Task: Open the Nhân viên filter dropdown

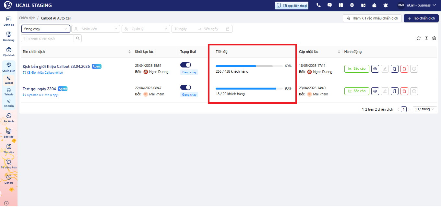Action: pyautogui.click(x=96, y=29)
